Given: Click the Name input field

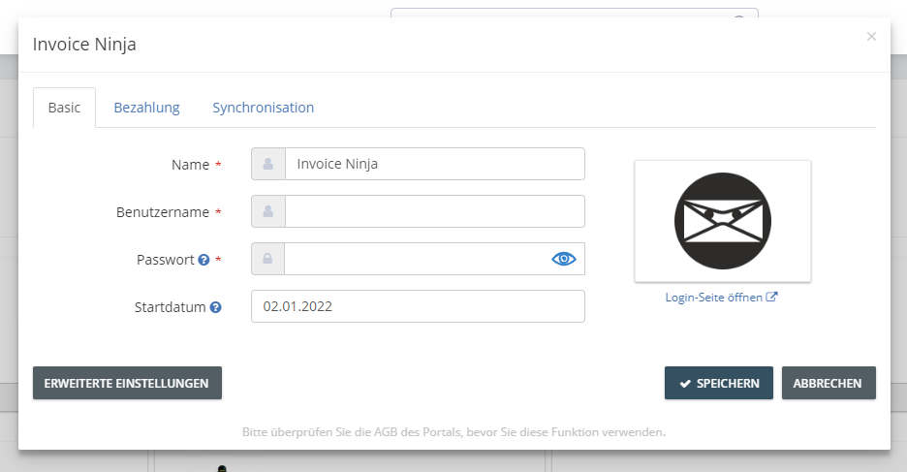Looking at the screenshot, I should pyautogui.click(x=435, y=164).
